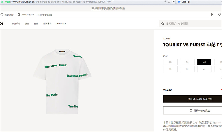This screenshot has width=222, height=132.
Task: Click the 致电 400 6588 555 咨询 button
Action: tap(193, 99)
